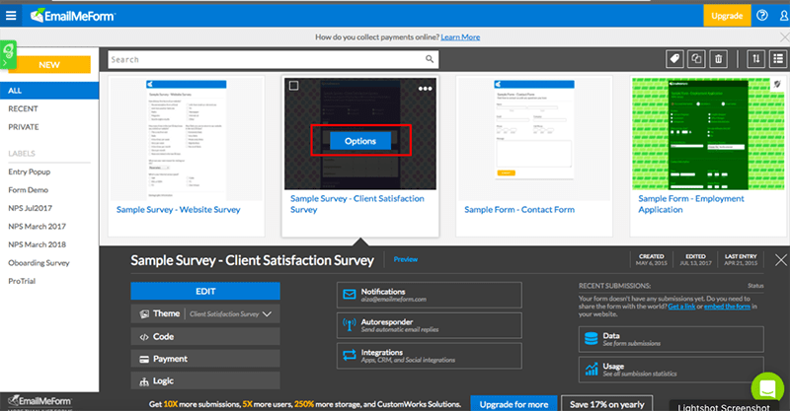Click the label tag toolbar icon
Viewport: 790px width, 411px height.
[x=674, y=59]
